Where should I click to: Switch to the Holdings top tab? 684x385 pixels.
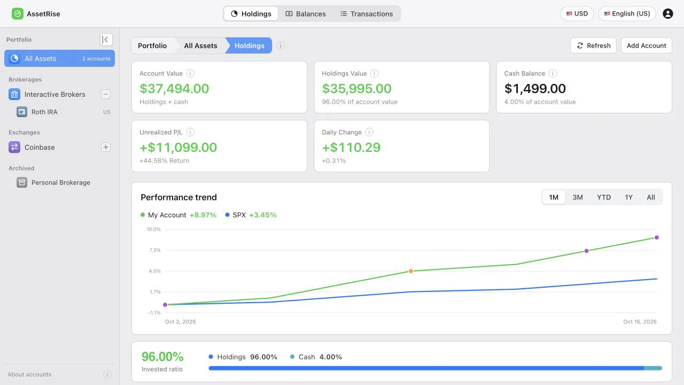(251, 14)
